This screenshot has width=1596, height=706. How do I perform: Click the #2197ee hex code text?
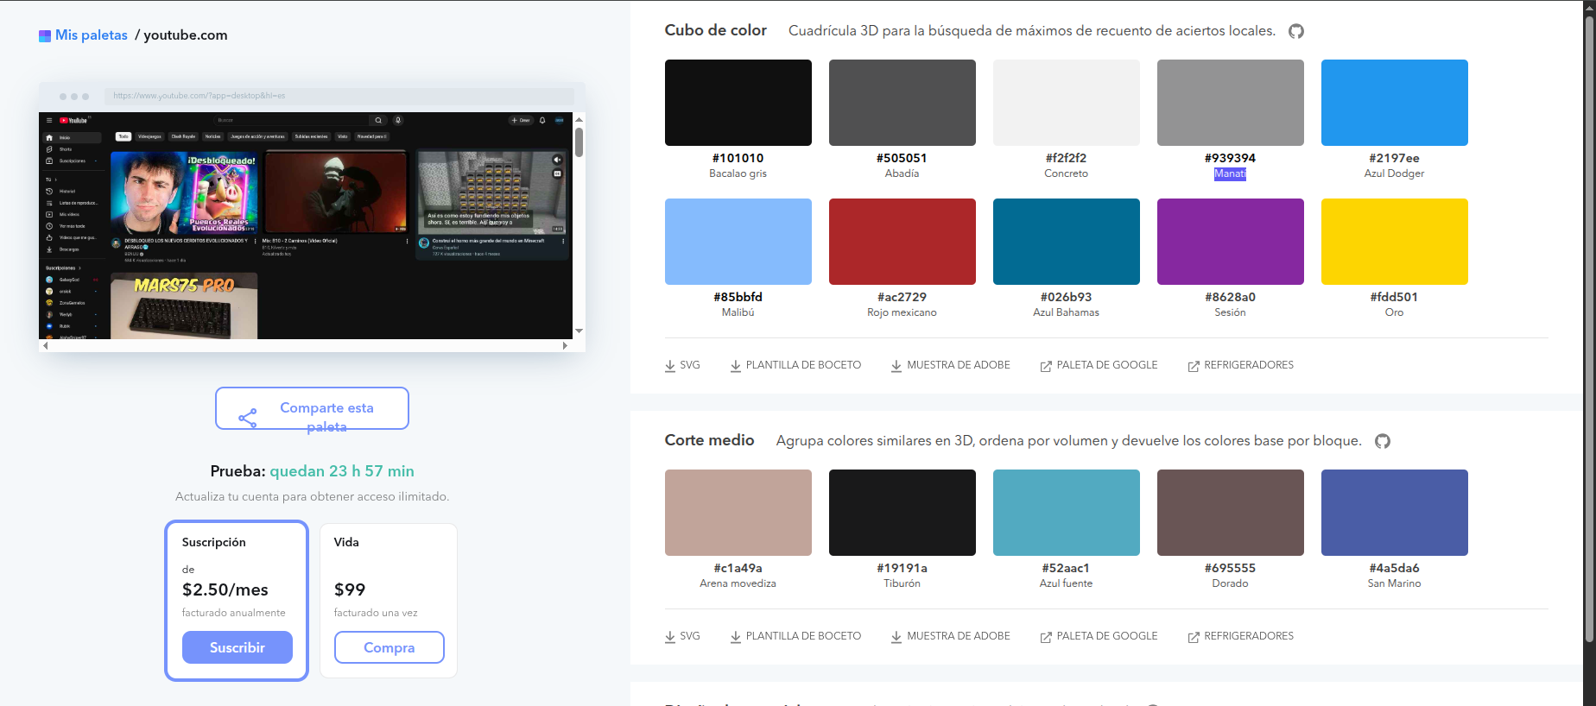pyautogui.click(x=1394, y=158)
